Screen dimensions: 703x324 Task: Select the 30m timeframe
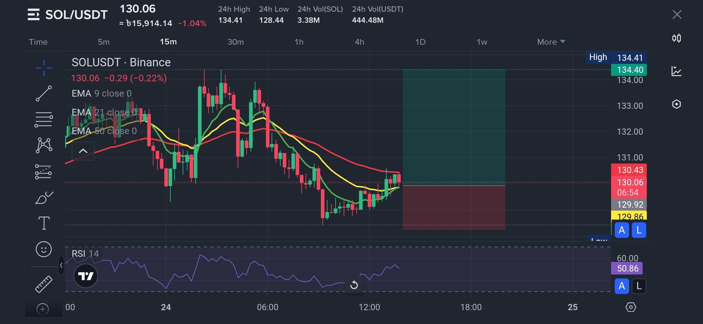coord(236,42)
